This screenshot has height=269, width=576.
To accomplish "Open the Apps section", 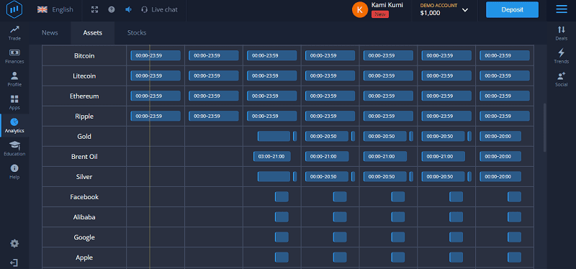I will [x=14, y=102].
